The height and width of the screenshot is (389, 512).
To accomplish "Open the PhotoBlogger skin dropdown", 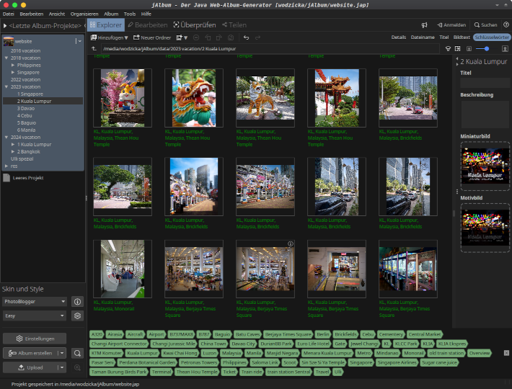I will [x=35, y=301].
